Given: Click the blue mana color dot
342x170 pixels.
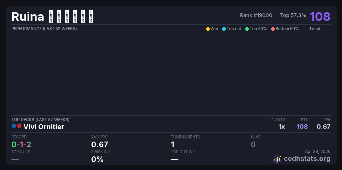Looking at the screenshot, I should coord(14,126).
